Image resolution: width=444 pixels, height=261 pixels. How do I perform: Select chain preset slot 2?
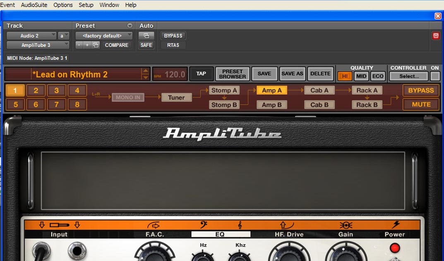36,91
